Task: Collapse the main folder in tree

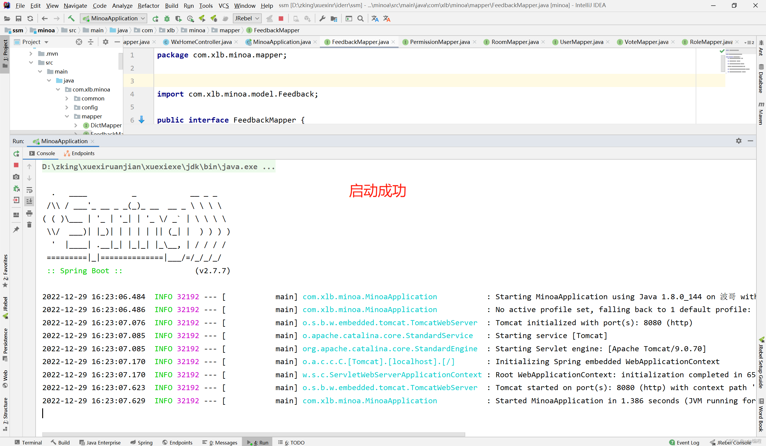Action: coord(40,72)
